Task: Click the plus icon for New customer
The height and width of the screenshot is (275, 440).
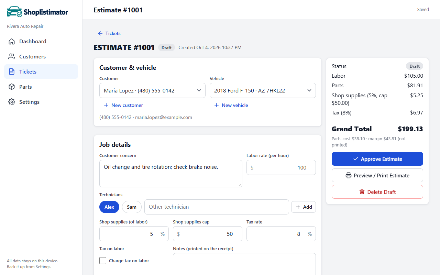Action: pyautogui.click(x=106, y=105)
